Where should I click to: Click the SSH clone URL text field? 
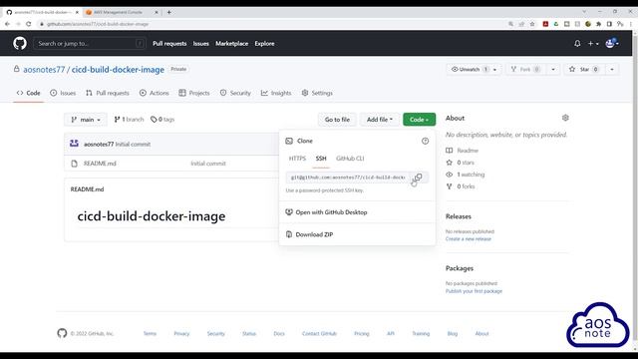(347, 178)
